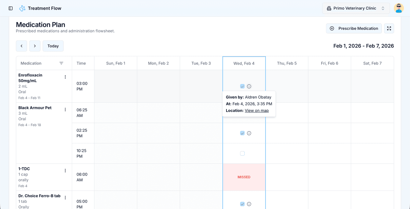The image size is (410, 209).
Task: Advance a week with the right arrow
Action: (x=34, y=46)
